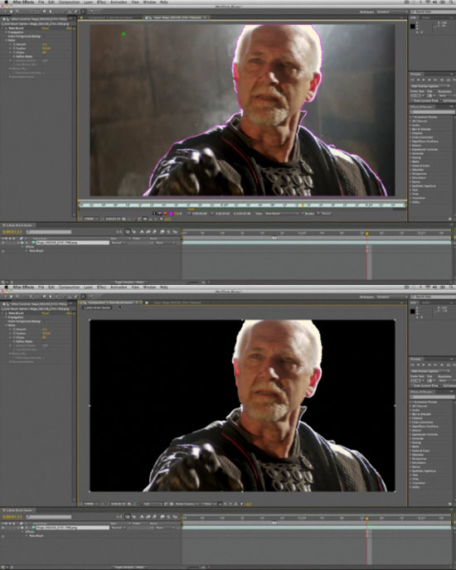The height and width of the screenshot is (570, 456).
Task: Switch to Layer tab in lower window viewer
Action: coord(177,302)
